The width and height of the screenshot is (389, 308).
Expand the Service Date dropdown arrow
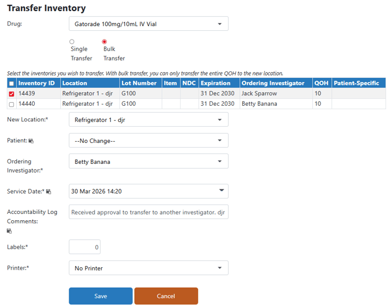point(222,191)
